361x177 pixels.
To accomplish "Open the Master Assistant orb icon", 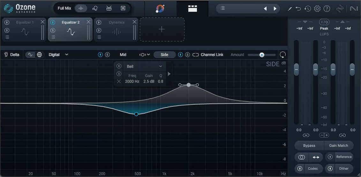I will pos(160,9).
